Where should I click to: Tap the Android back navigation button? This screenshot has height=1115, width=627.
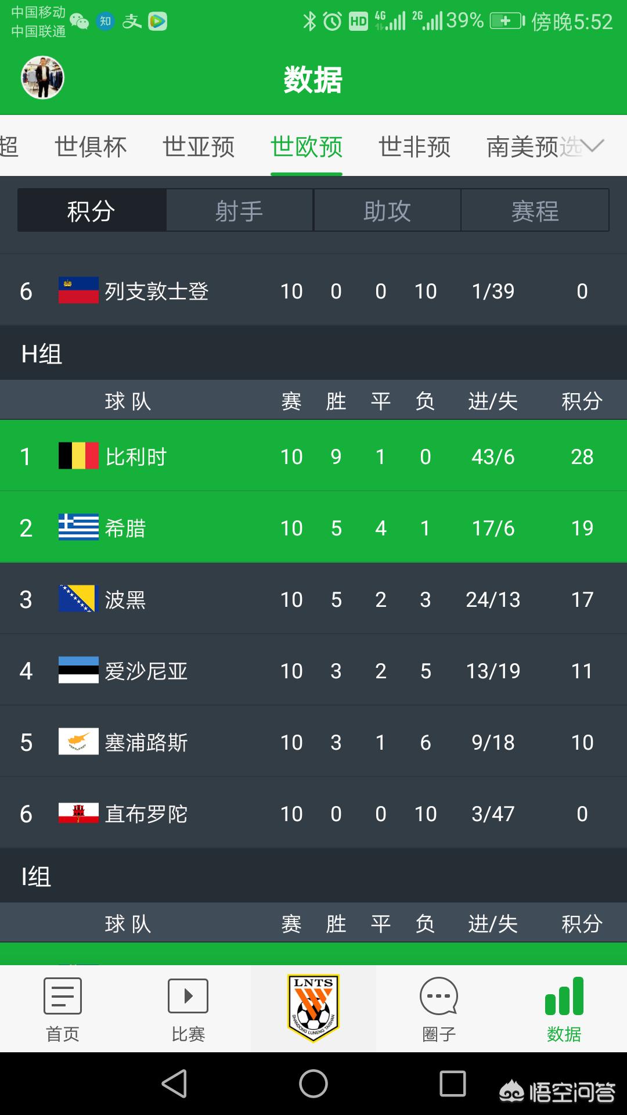click(x=174, y=1084)
